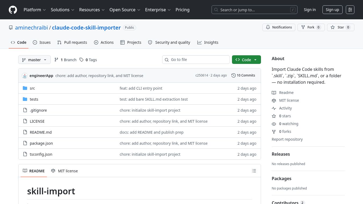Viewport: 363px width, 204px height.
Task: View the 0 forks link
Action: pos(281,132)
